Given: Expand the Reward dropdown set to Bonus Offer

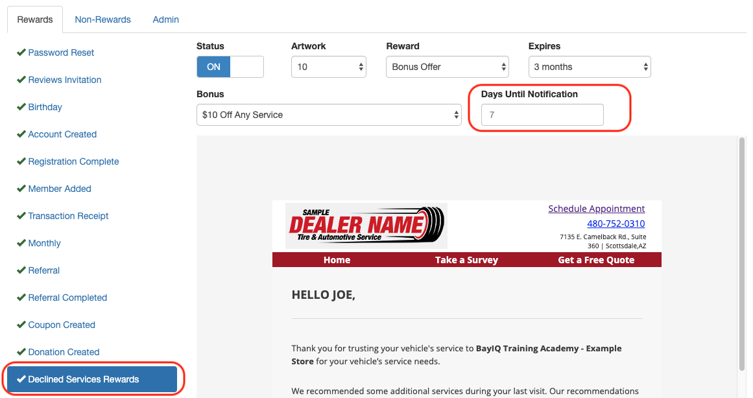Looking at the screenshot, I should (447, 67).
